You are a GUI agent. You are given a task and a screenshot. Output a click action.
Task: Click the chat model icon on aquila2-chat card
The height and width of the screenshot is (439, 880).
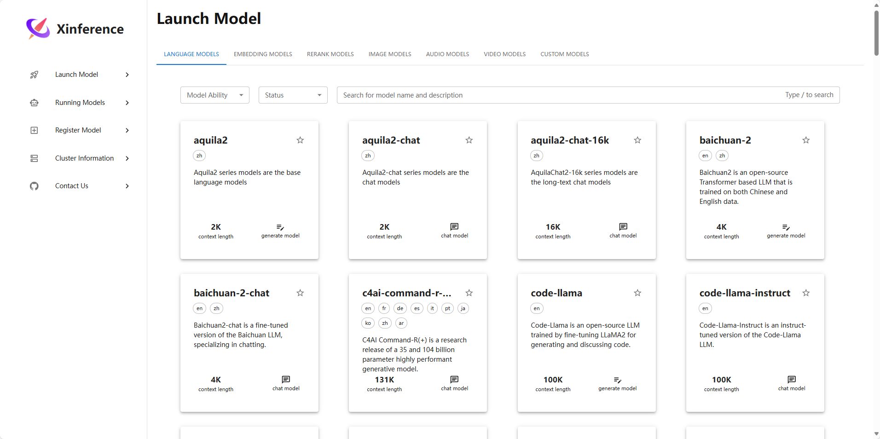454,227
